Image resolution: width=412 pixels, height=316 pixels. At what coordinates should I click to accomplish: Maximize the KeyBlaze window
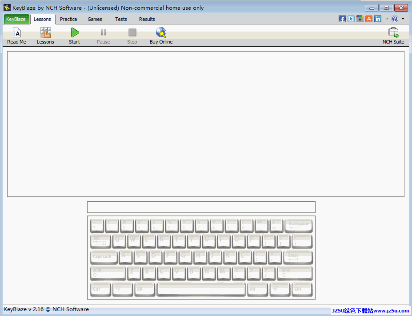point(386,8)
